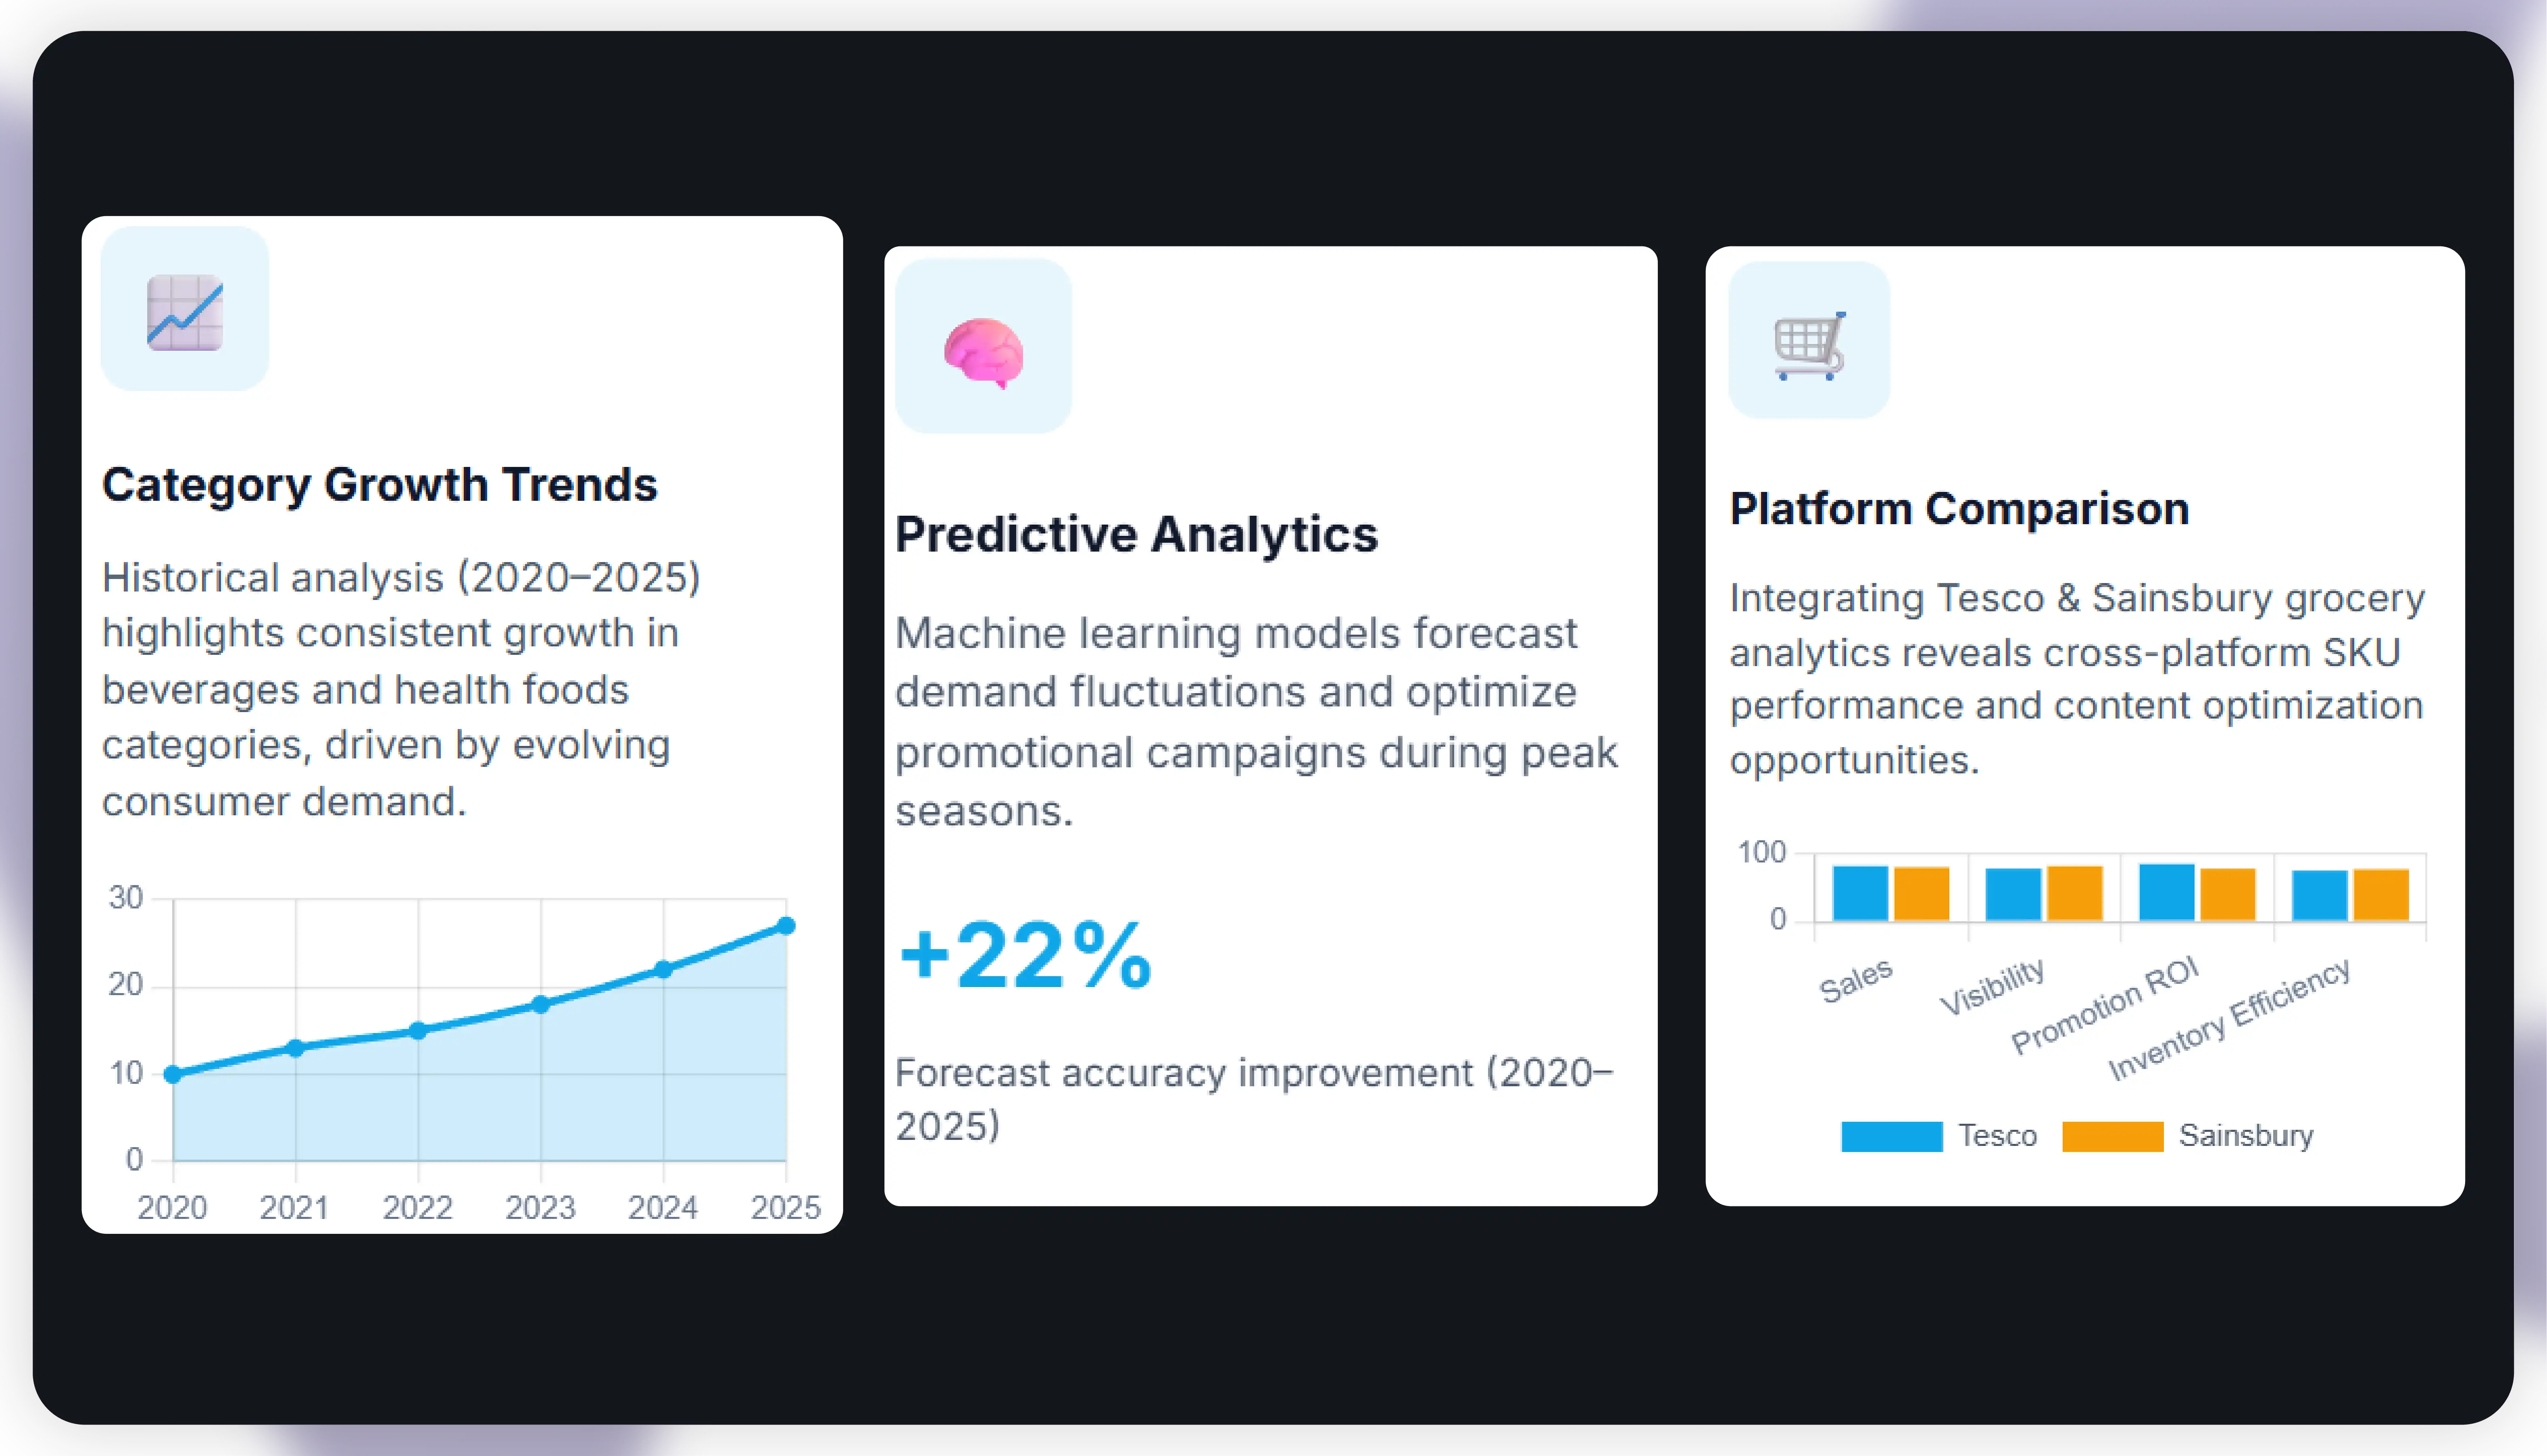
Task: Click the Category Growth Trends heading
Action: click(379, 485)
